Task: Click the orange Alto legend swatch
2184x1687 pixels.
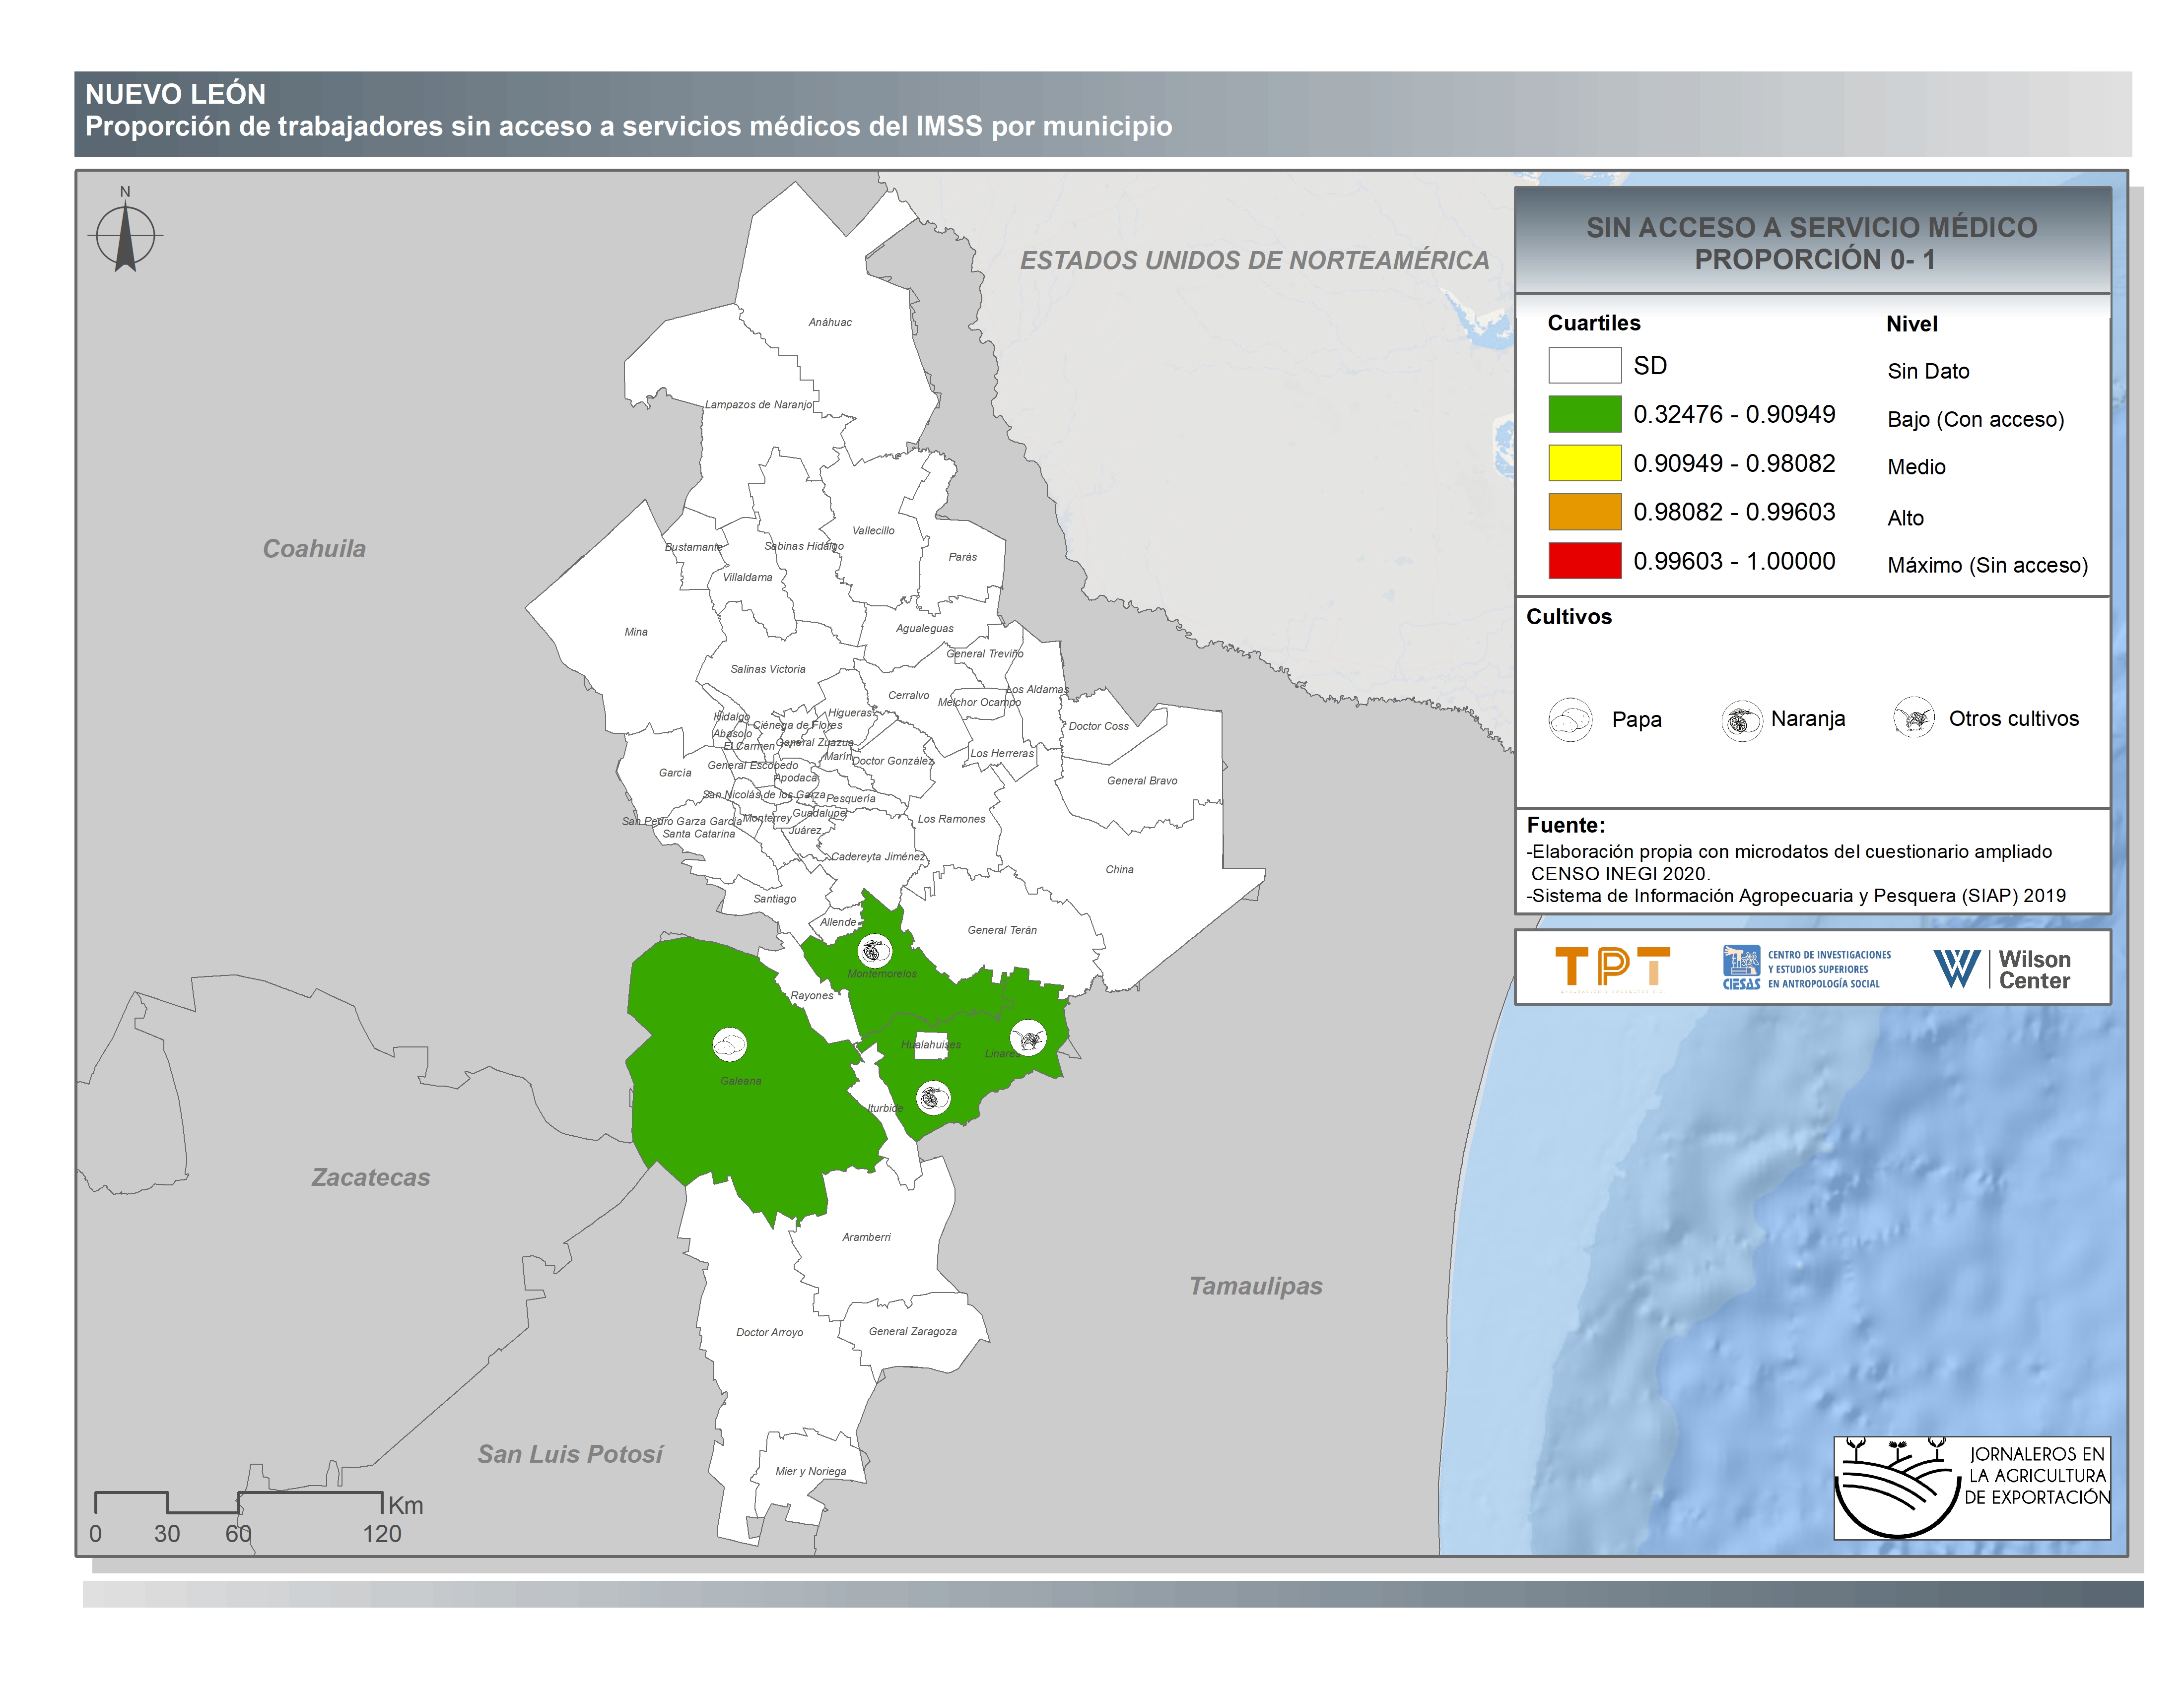Action: (1584, 512)
